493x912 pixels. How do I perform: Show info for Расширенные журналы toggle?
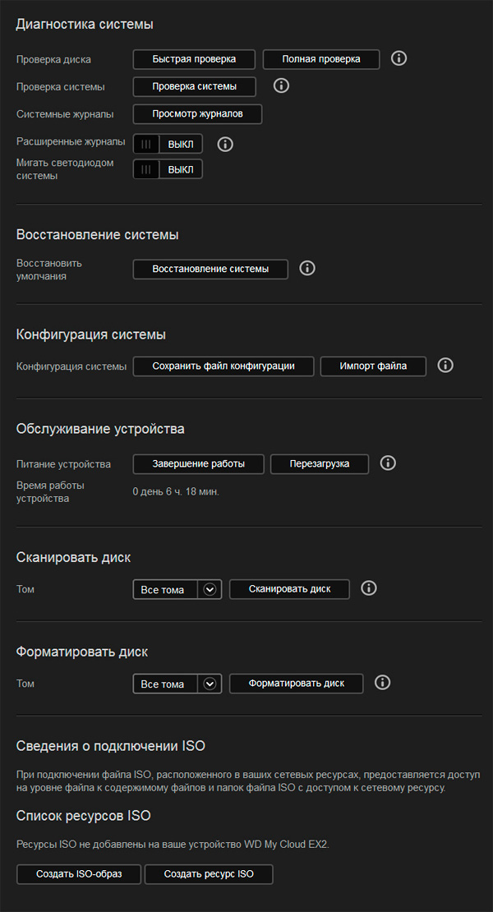coord(225,144)
